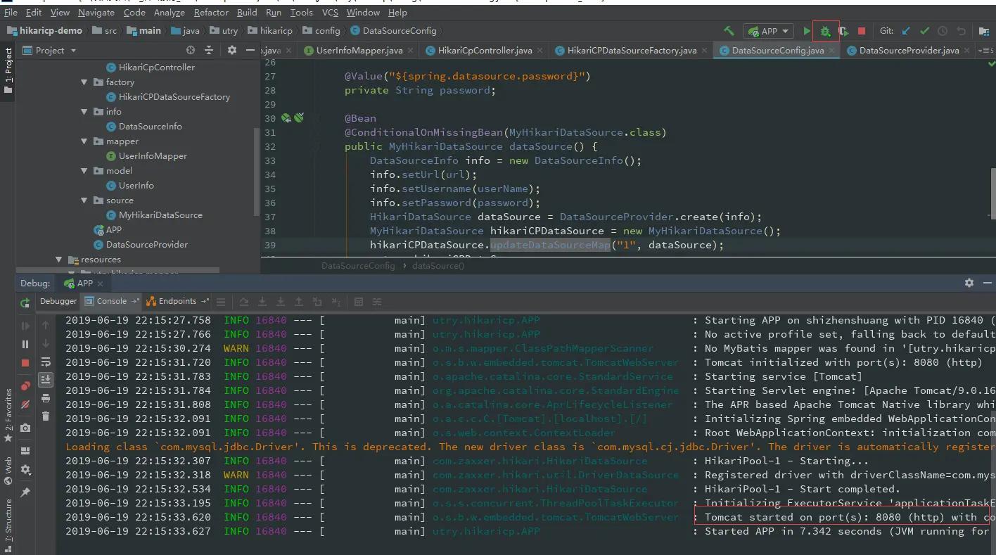Click dataSource() in the editor breadcrumb

[438, 266]
